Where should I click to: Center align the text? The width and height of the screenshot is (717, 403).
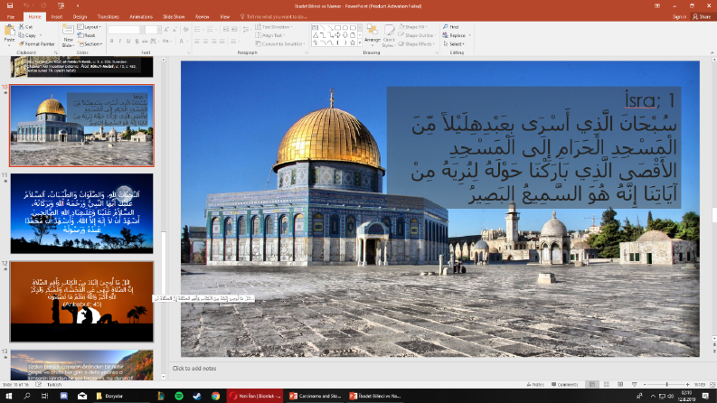(205, 42)
